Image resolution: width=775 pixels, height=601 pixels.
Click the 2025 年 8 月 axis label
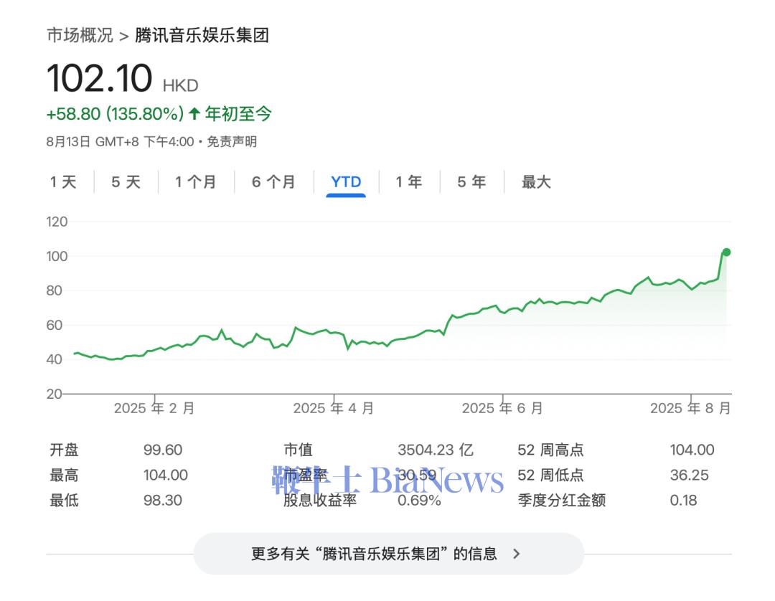click(690, 408)
